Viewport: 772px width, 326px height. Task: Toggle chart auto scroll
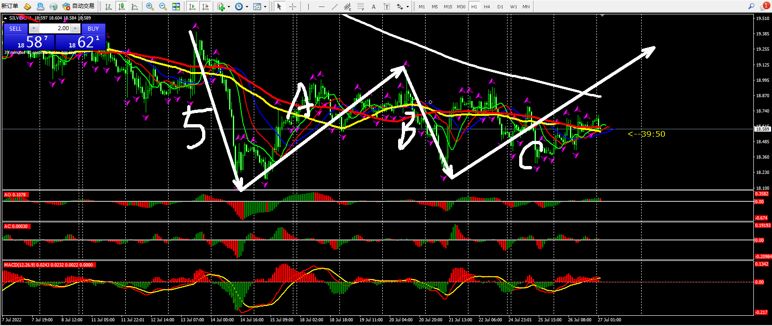point(192,7)
